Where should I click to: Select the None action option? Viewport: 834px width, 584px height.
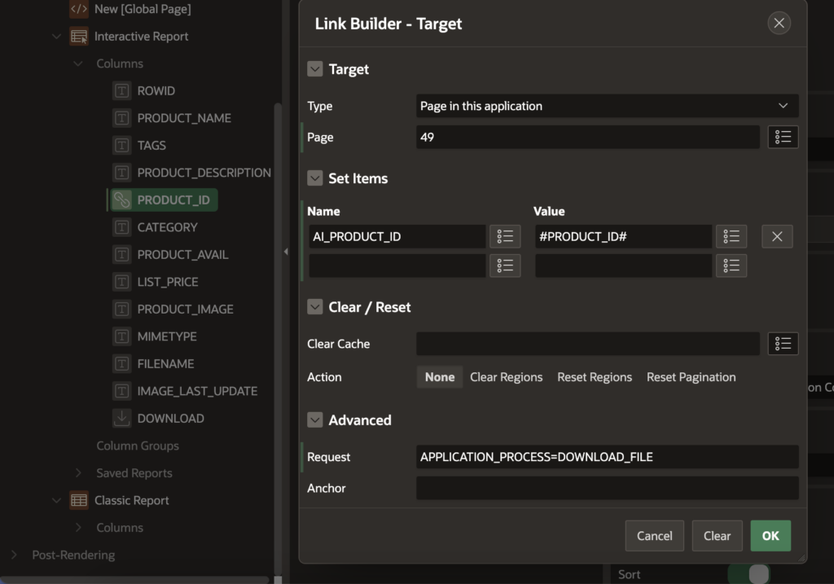tap(440, 377)
